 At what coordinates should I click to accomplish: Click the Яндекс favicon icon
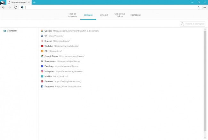(42, 41)
